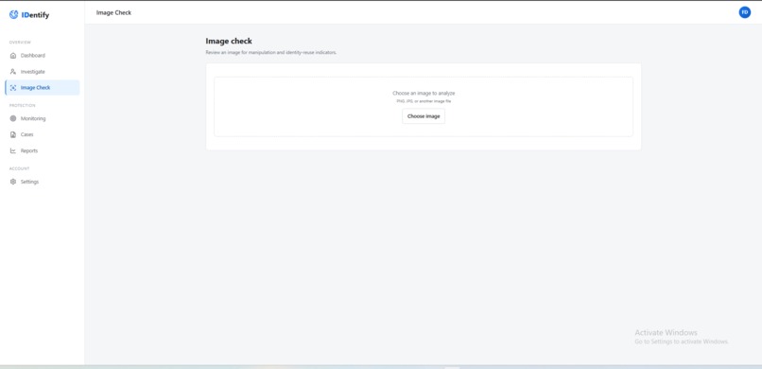This screenshot has width=762, height=369.
Task: Go to the Investigate section
Action: click(x=43, y=72)
